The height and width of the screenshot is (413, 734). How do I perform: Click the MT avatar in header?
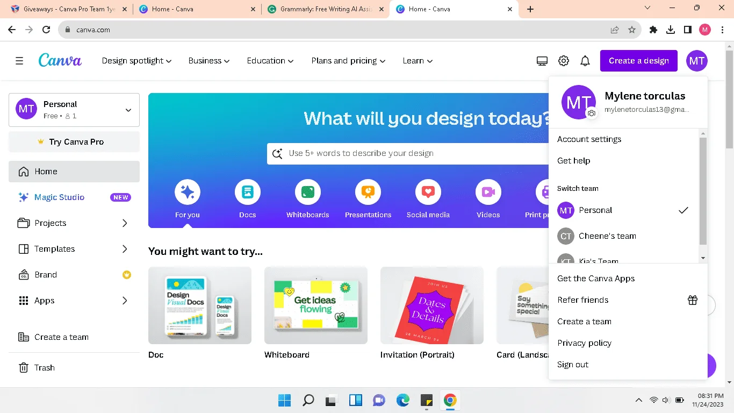pyautogui.click(x=697, y=61)
